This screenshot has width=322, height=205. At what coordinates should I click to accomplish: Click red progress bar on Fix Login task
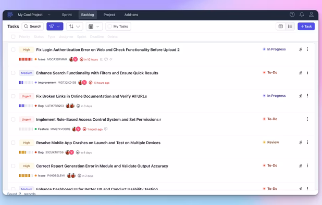coord(26,59)
